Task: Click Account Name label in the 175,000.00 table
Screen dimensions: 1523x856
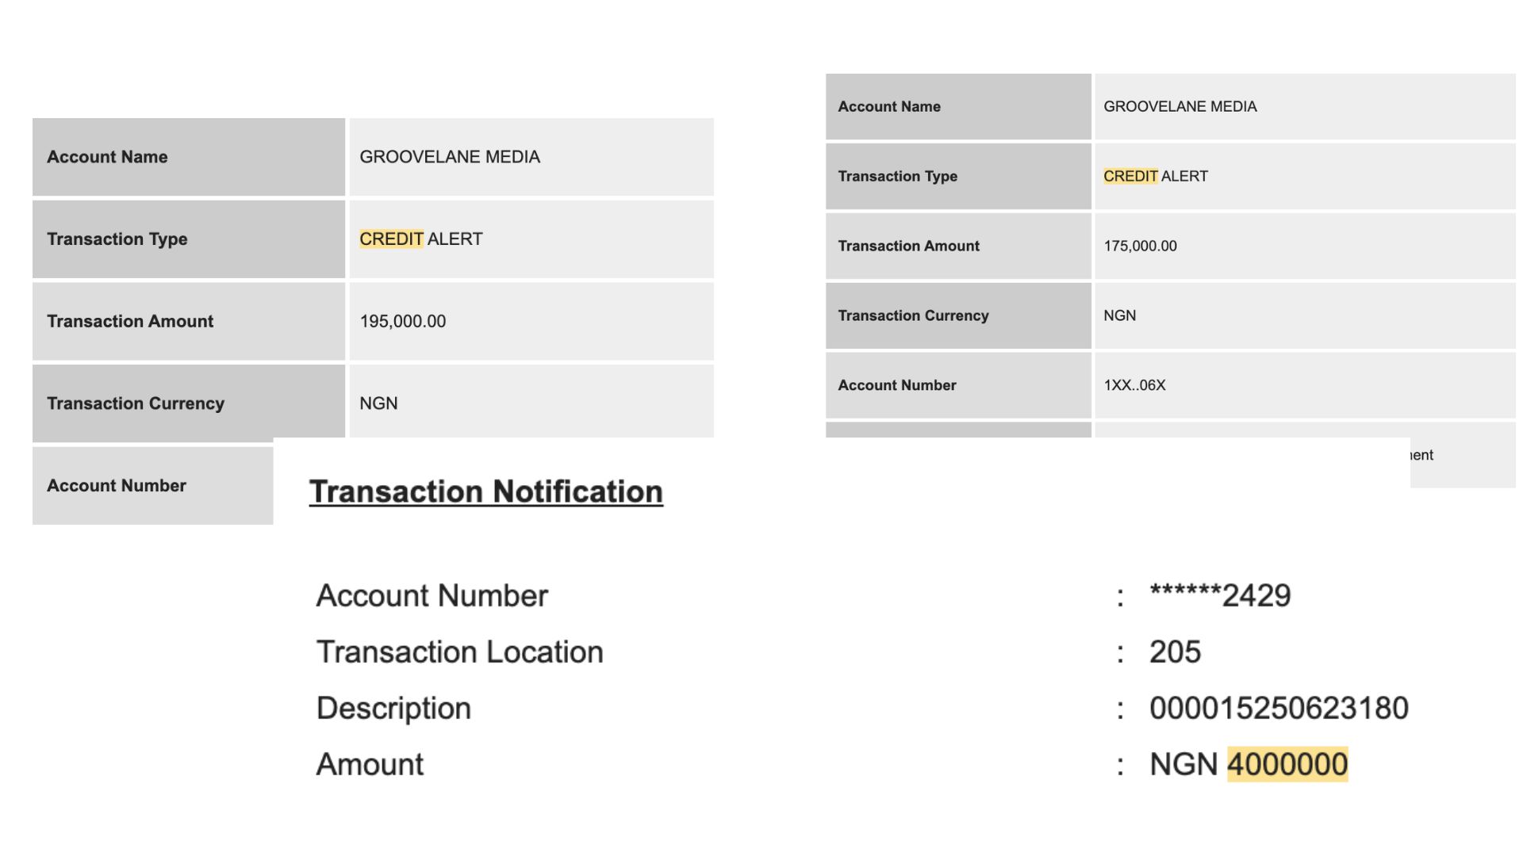Action: click(x=889, y=106)
